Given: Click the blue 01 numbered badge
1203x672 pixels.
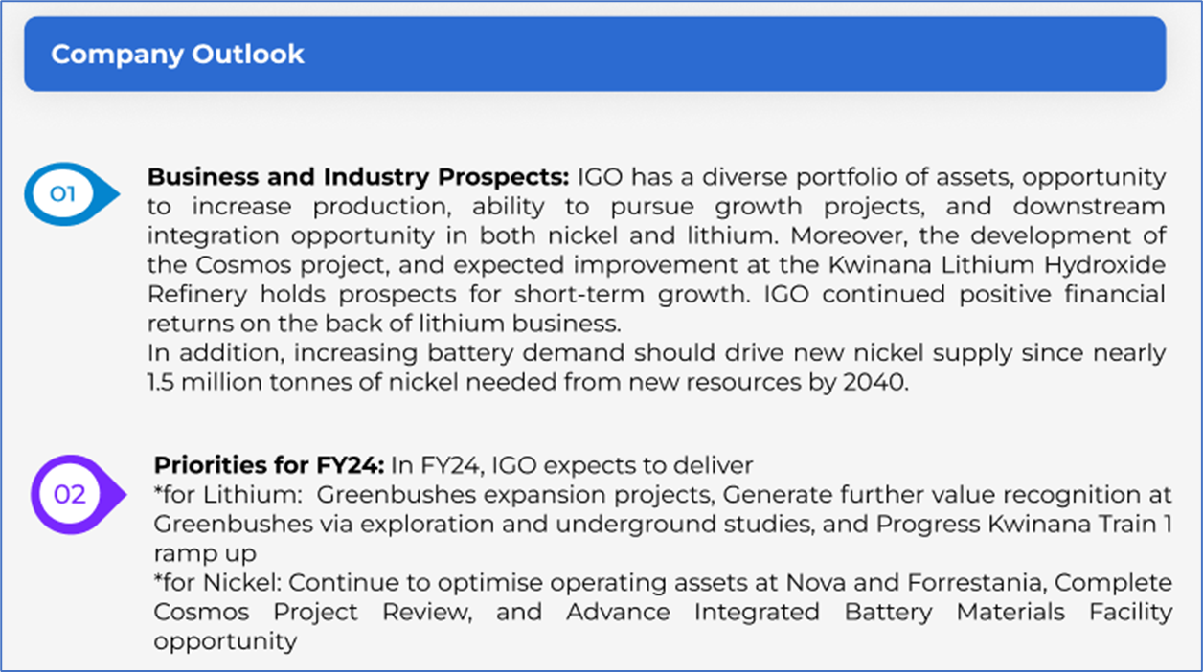Looking at the screenshot, I should [x=64, y=194].
